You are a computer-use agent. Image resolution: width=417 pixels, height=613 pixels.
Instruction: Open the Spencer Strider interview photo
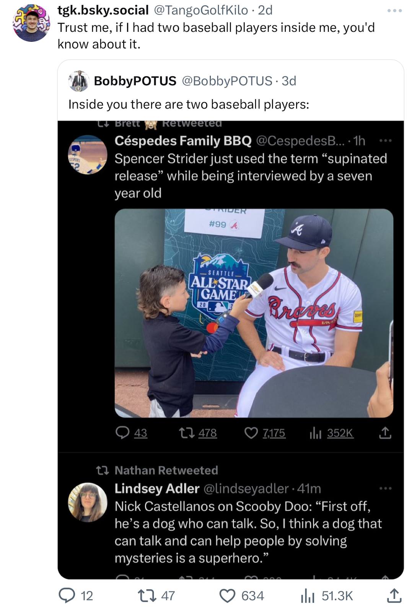coord(254,313)
